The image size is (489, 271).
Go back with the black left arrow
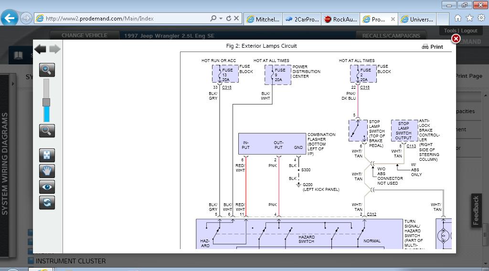[40, 49]
